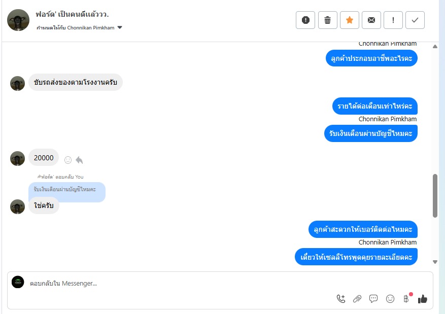Screen dimensions: 445x314
Task: Open the baht payment request icon
Action: 406,299
